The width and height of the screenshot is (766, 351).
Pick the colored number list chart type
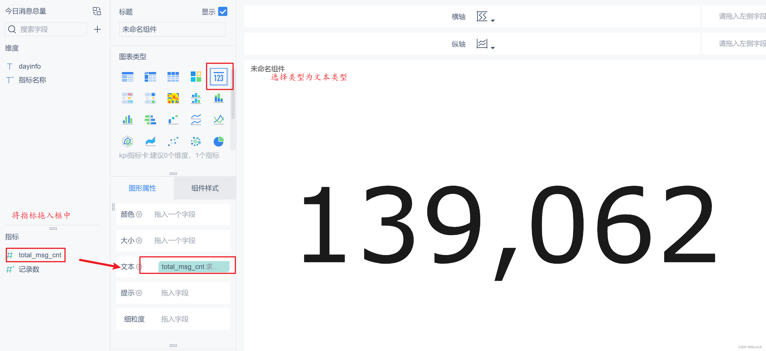click(x=128, y=98)
